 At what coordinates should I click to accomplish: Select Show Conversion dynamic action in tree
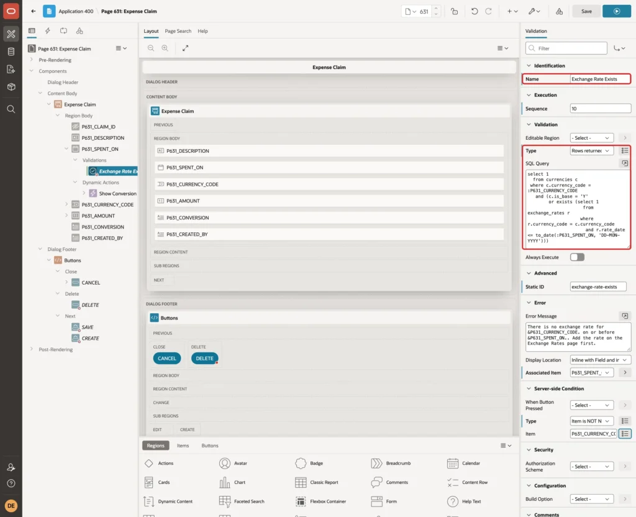pyautogui.click(x=117, y=194)
